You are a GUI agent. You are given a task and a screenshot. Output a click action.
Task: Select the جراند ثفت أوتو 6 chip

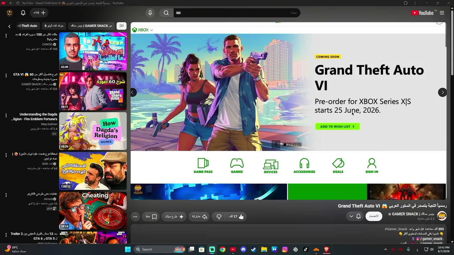point(54,26)
